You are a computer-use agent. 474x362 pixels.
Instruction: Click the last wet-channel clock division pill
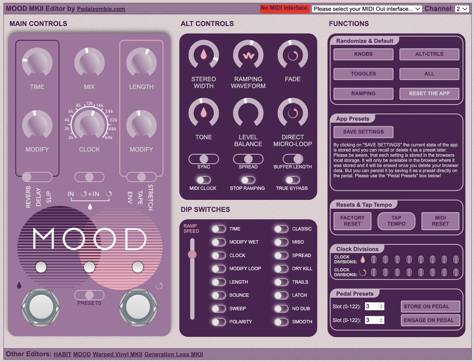pyautogui.click(x=456, y=259)
